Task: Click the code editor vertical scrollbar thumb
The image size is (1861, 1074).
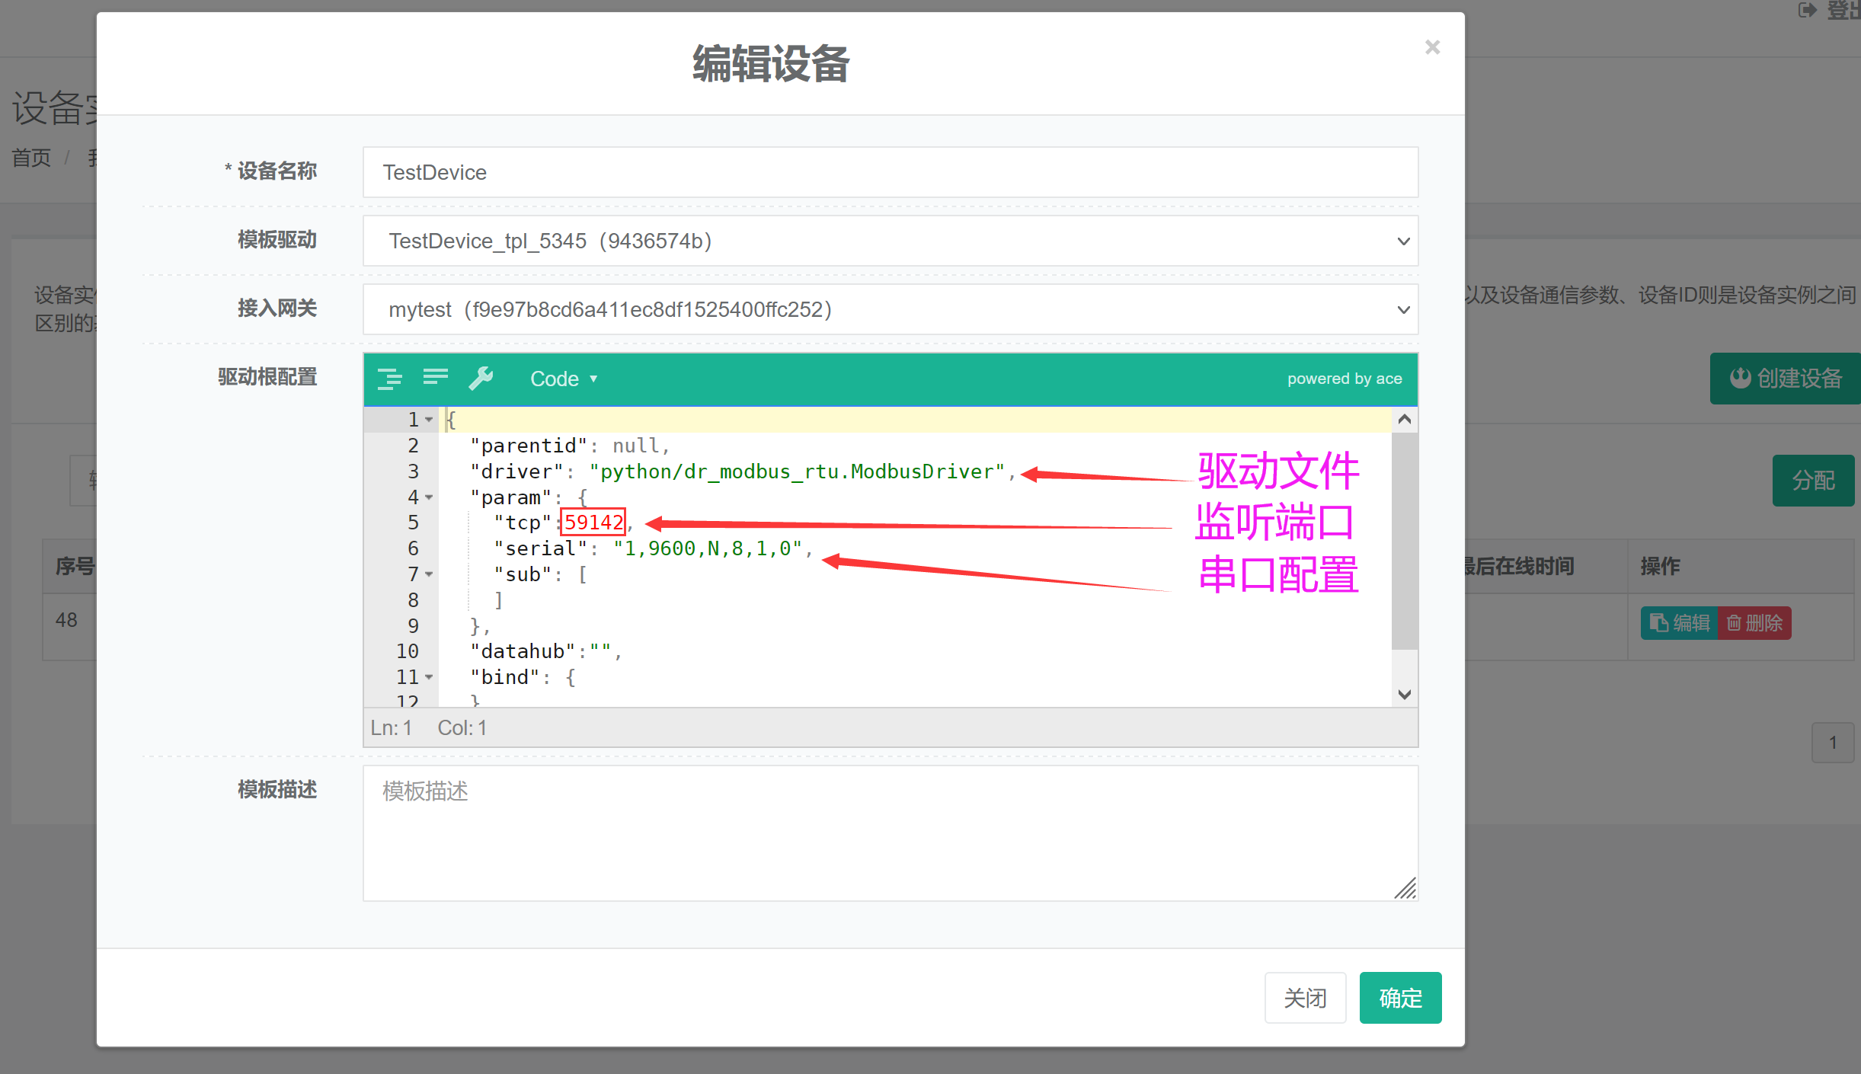Action: tap(1404, 541)
